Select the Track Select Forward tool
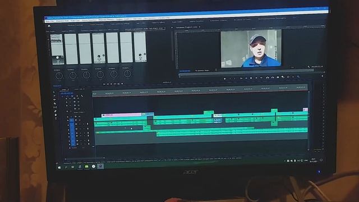 [x=54, y=96]
